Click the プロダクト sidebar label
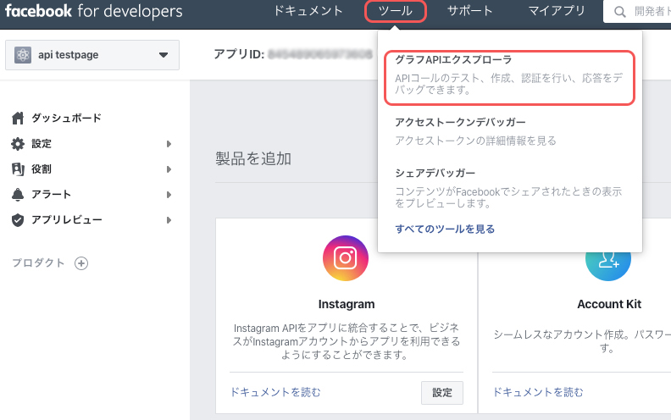The image size is (671, 420). pos(38,262)
